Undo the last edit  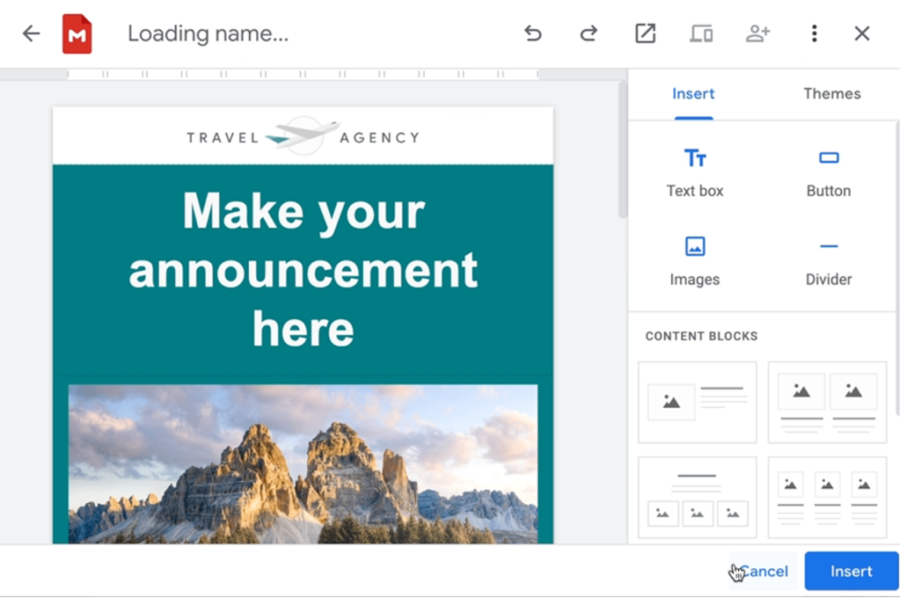pyautogui.click(x=533, y=34)
